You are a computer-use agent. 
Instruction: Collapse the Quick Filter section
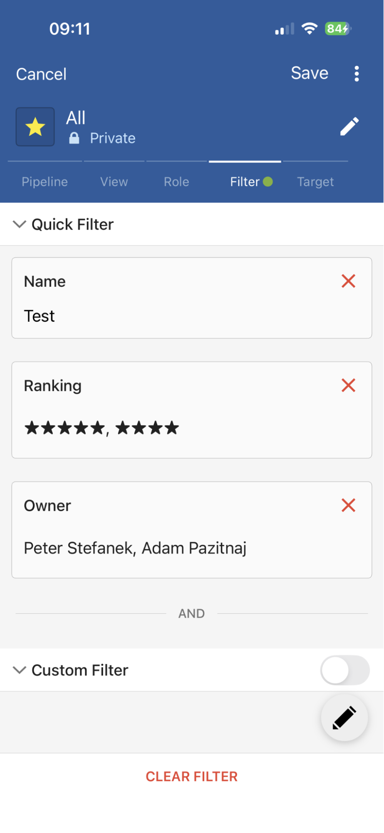tap(20, 224)
